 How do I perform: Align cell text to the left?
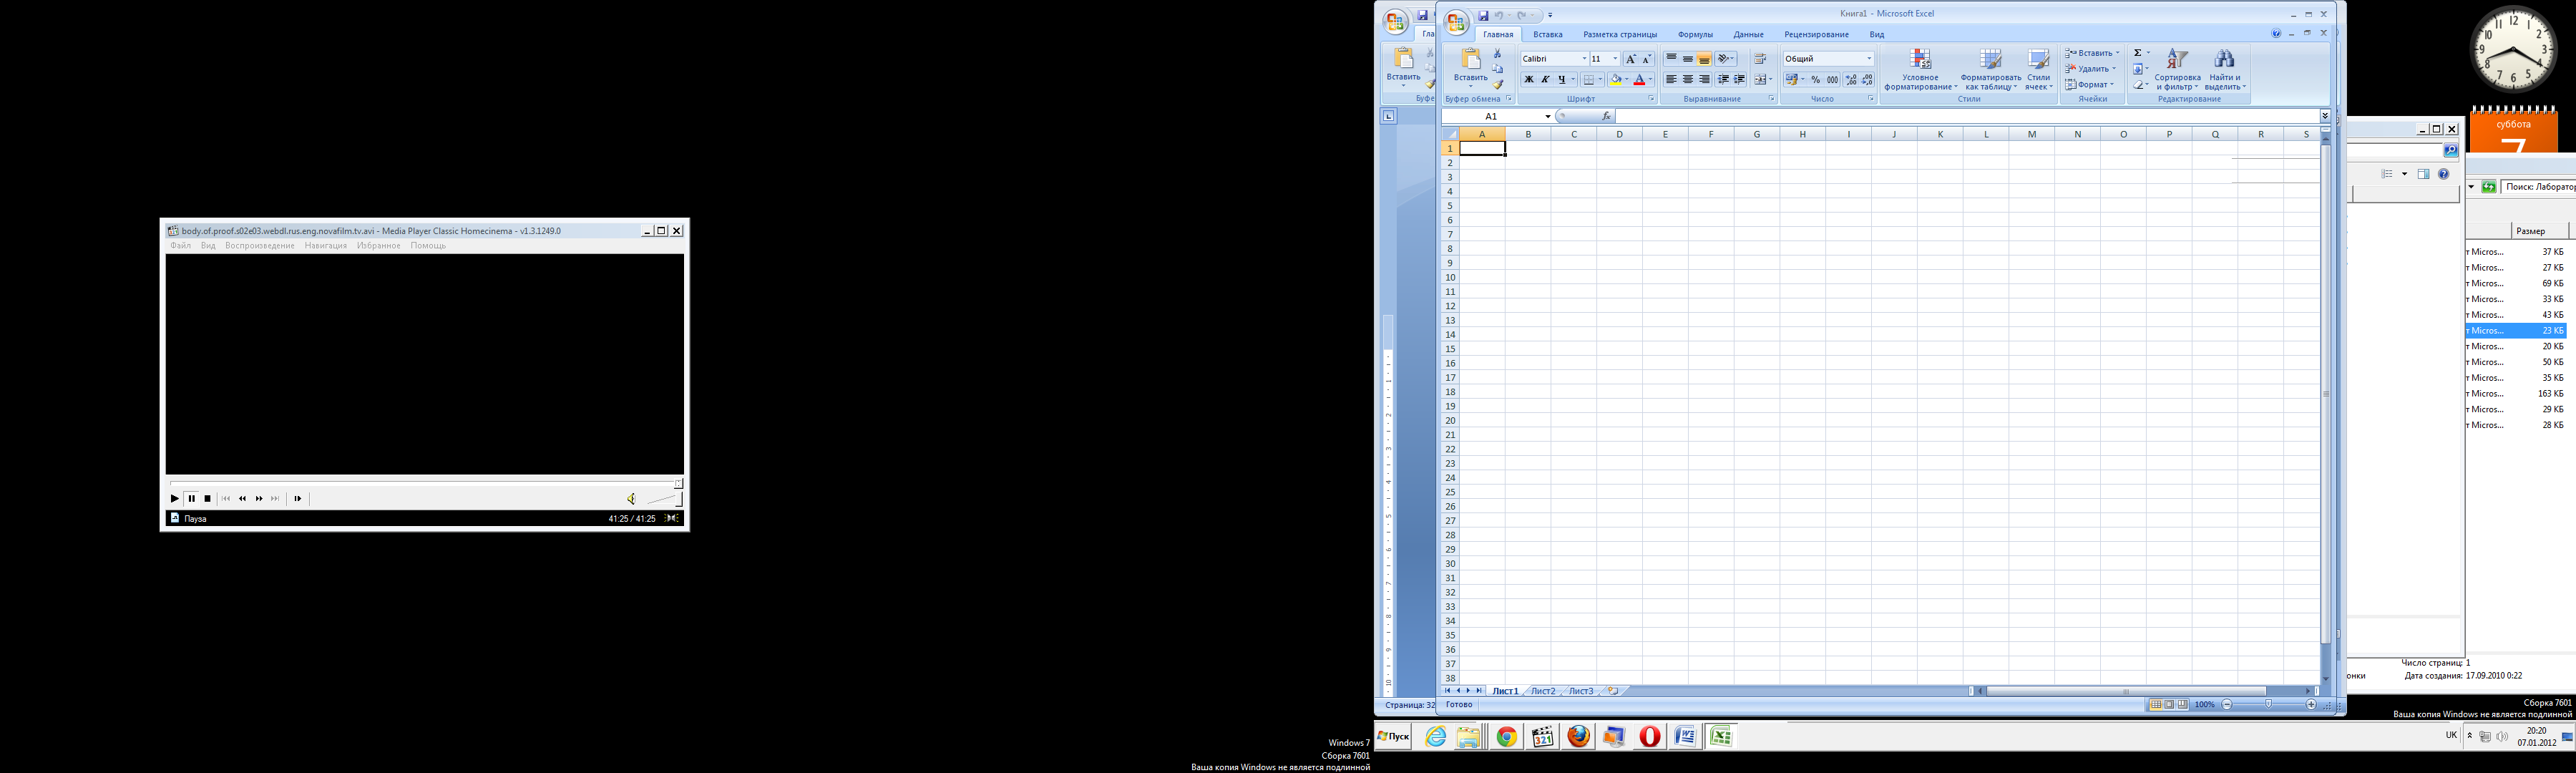pyautogui.click(x=1671, y=80)
